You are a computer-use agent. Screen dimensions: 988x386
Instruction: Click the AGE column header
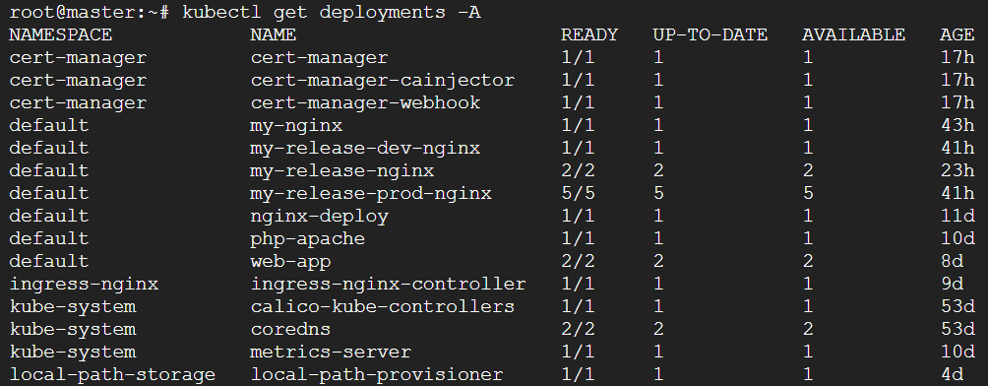coord(957,34)
